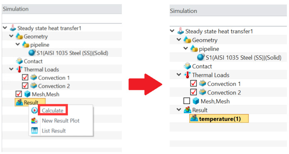Click the Mesh cube icon in left tree
Viewport: 289px width, 154px height.
pos(27,94)
